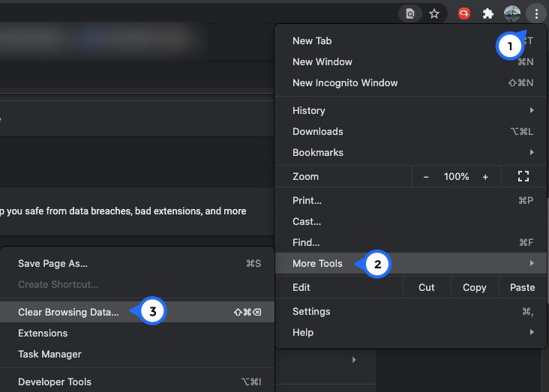Click Copy in the Edit row

(x=474, y=287)
